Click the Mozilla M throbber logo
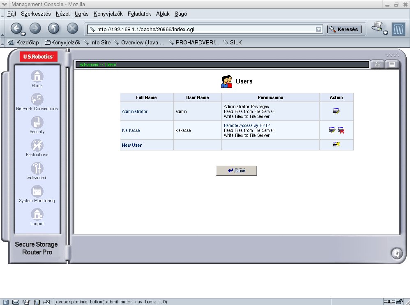The width and height of the screenshot is (410, 305). pyautogui.click(x=398, y=29)
